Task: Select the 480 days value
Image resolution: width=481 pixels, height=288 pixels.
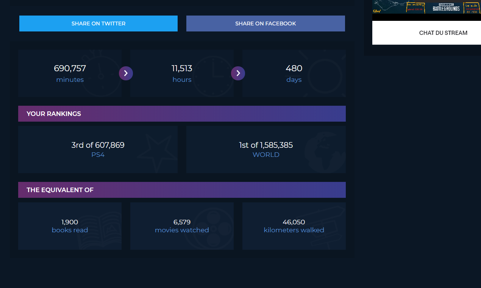Action: point(294,69)
